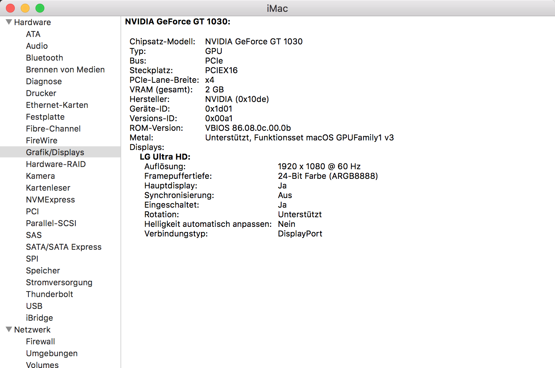Select the Netzwerk category heading
555x368 pixels.
pos(32,330)
